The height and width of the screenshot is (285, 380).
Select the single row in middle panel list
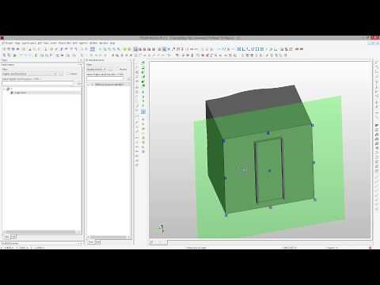point(108,85)
